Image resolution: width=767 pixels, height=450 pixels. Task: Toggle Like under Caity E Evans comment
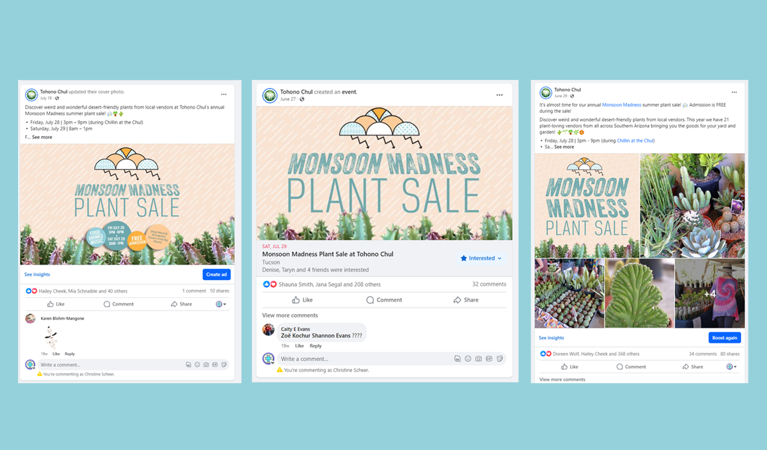click(x=299, y=346)
